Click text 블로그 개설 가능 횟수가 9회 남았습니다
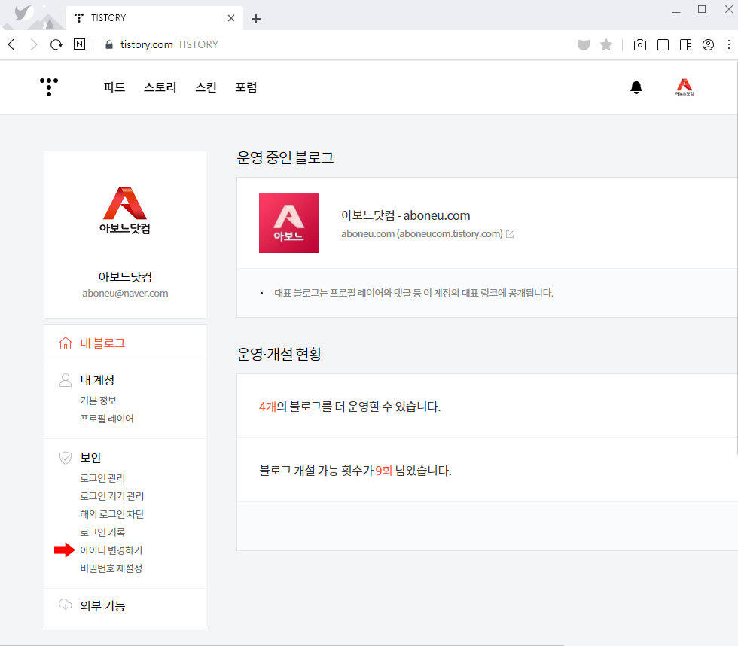This screenshot has height=646, width=738. [x=355, y=471]
